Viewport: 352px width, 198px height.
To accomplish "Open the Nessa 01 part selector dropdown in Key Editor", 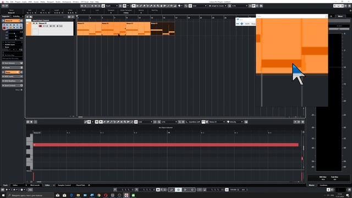I will 217,122.
